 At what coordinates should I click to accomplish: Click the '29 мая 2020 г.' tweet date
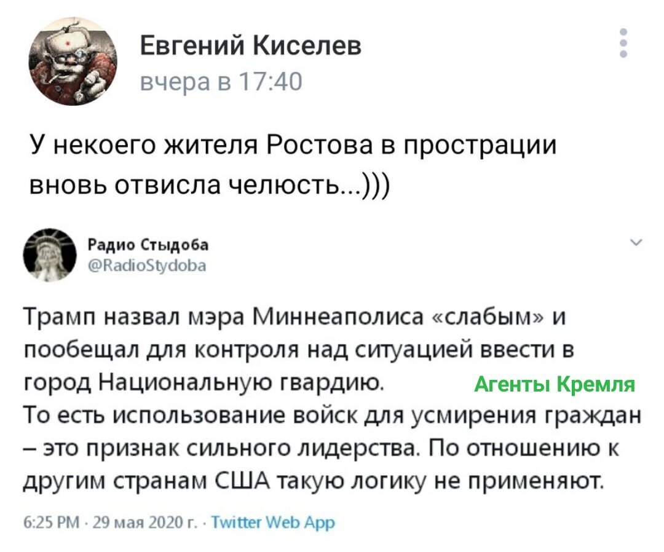(x=143, y=522)
